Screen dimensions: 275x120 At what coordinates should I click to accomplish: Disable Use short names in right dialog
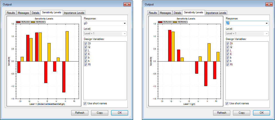pos(227,104)
